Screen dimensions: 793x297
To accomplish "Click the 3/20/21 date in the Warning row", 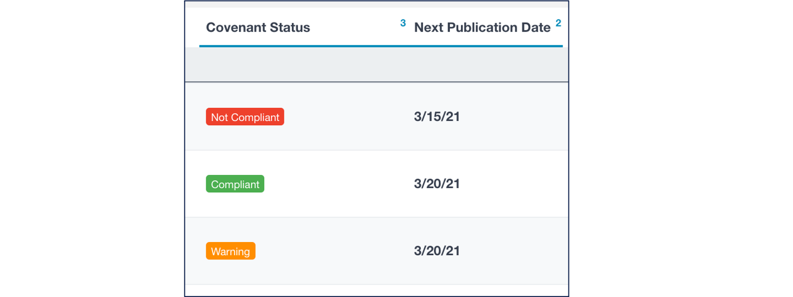I will click(x=437, y=251).
